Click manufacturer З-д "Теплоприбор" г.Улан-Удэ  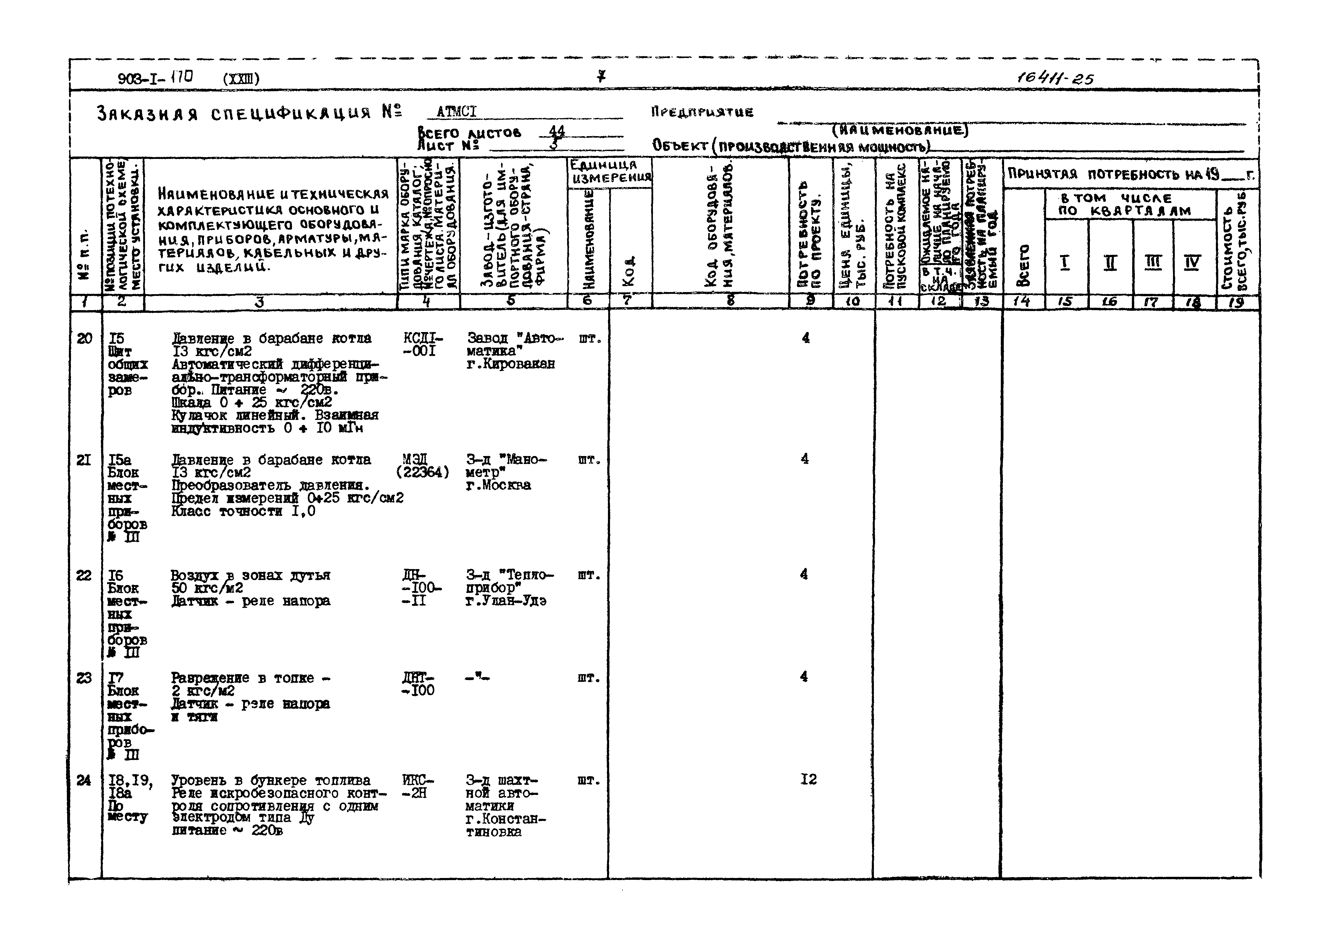click(509, 588)
